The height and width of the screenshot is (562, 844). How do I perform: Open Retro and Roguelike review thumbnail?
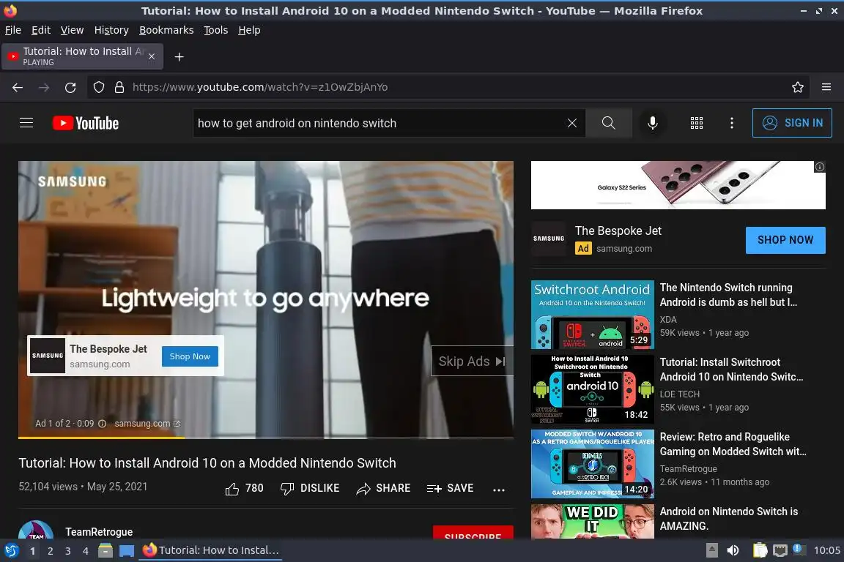click(x=593, y=464)
